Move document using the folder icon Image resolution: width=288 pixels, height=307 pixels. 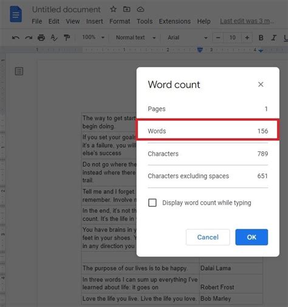(x=126, y=9)
